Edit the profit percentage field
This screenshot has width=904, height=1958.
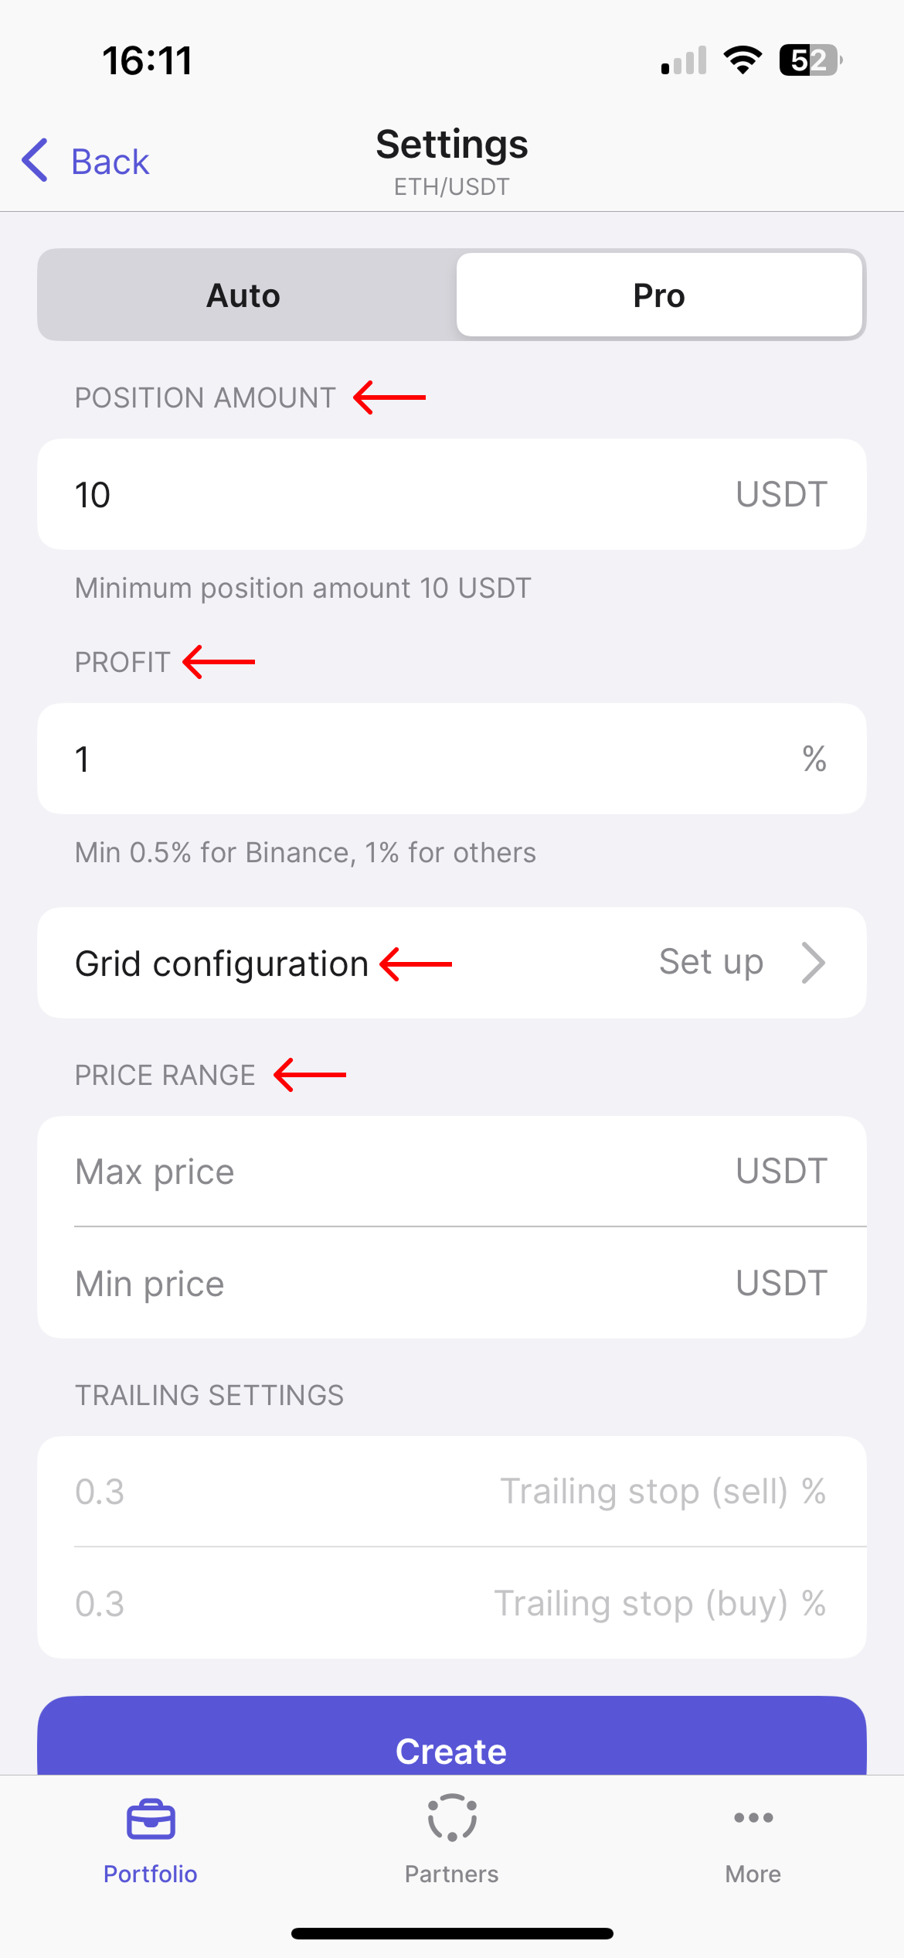tap(386, 759)
